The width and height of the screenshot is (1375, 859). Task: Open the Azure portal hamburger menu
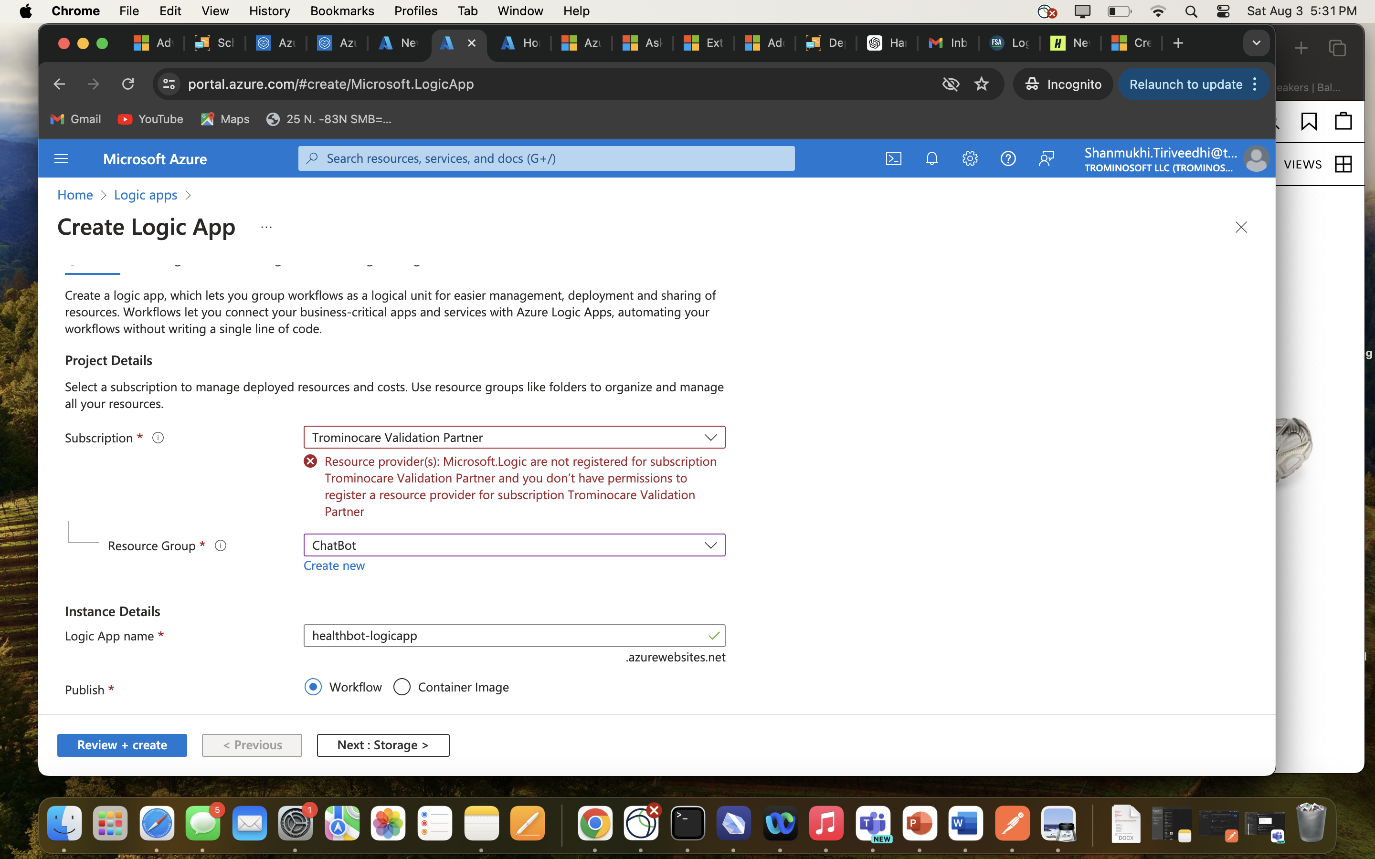click(61, 158)
